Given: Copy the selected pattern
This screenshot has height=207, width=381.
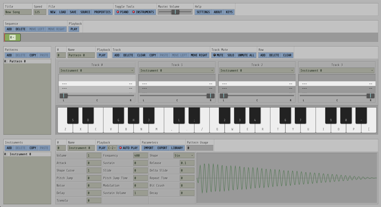Looking at the screenshot, I should click(32, 55).
